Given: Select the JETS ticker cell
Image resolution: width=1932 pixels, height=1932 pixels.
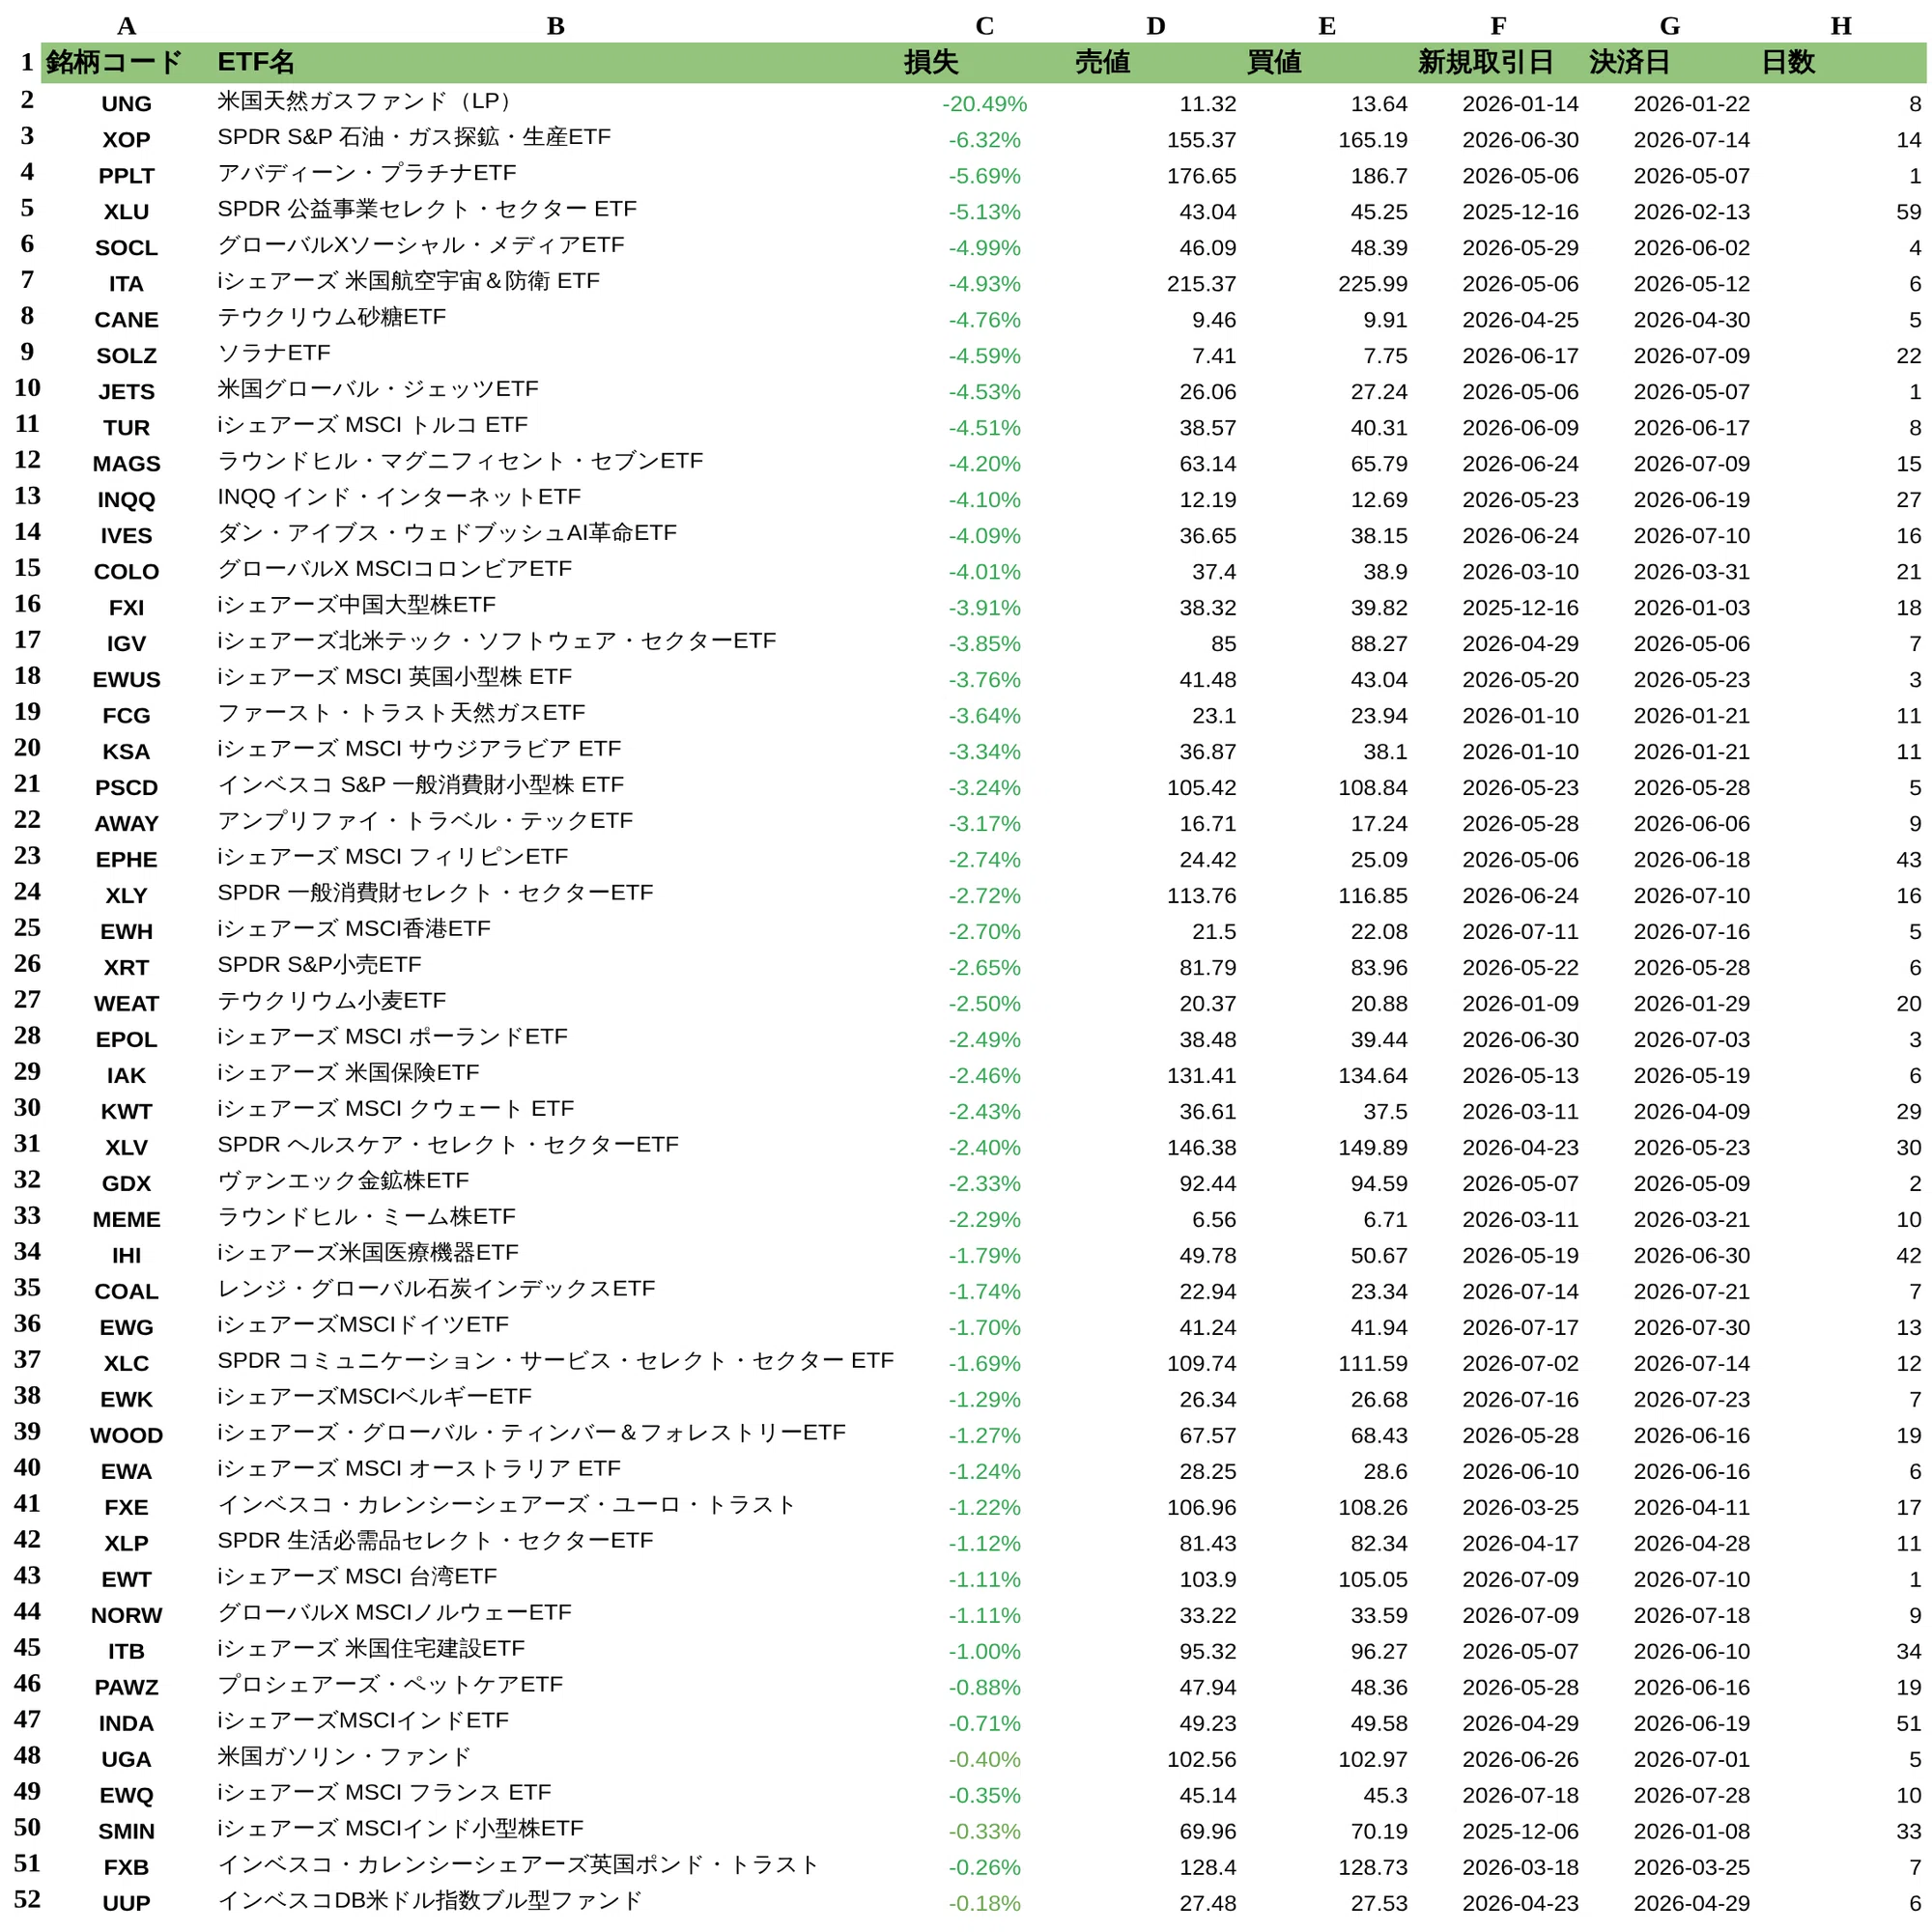Looking at the screenshot, I should coord(126,391).
